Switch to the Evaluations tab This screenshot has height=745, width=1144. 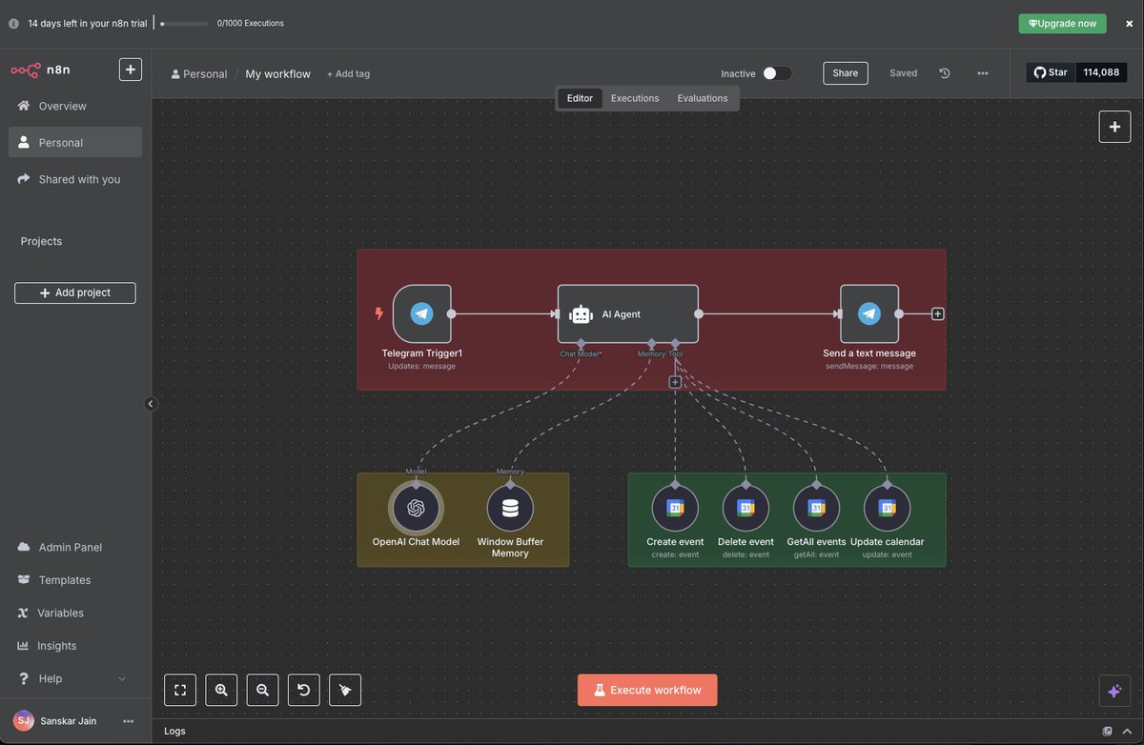click(x=703, y=98)
